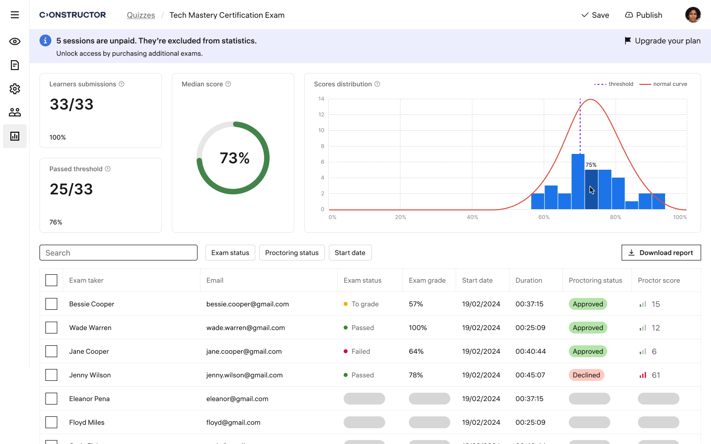Click the help icon next to Median score
This screenshot has height=444, width=711.
coord(228,84)
